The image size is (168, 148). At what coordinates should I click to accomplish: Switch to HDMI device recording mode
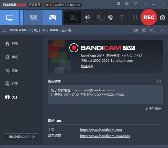pyautogui.click(x=33, y=18)
